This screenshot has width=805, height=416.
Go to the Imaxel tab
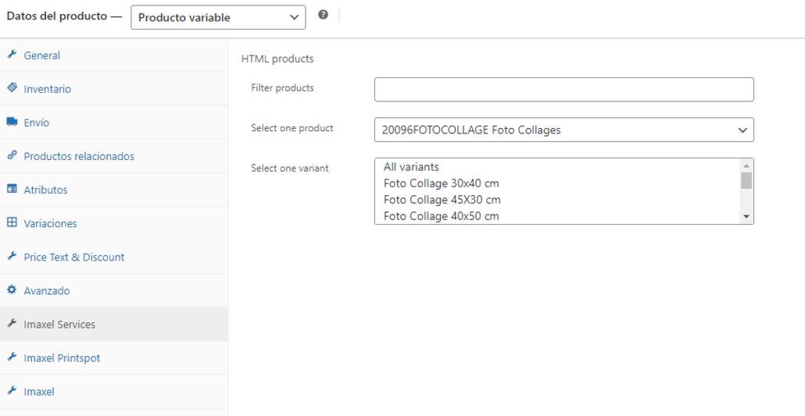click(39, 392)
